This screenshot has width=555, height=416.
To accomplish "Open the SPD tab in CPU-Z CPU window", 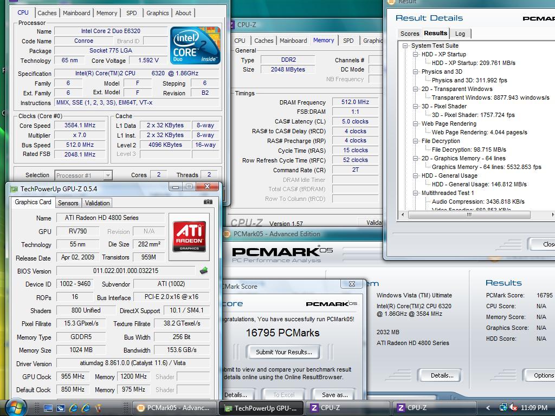I will coord(132,13).
